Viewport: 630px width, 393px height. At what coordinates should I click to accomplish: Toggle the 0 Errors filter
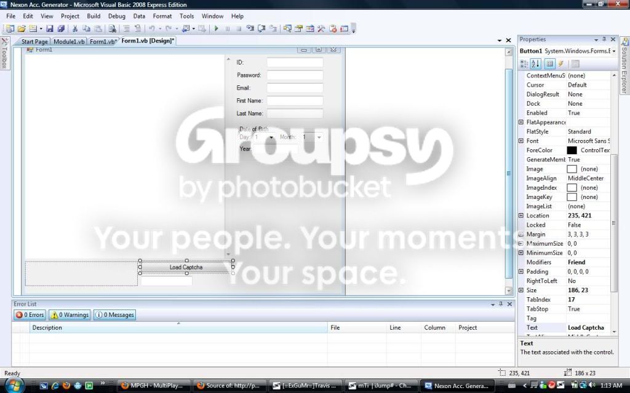pos(30,315)
